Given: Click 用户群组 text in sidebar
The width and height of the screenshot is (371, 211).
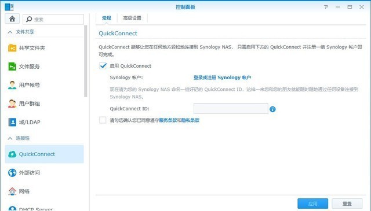Looking at the screenshot, I should point(30,103).
